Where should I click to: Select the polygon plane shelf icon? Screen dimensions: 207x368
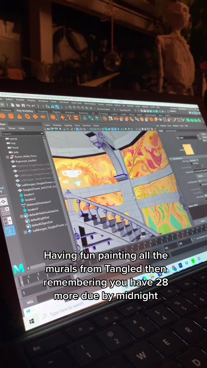tap(35, 117)
